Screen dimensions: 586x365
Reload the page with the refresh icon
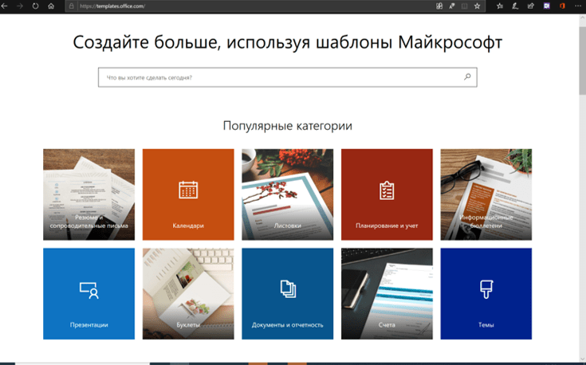pyautogui.click(x=35, y=6)
